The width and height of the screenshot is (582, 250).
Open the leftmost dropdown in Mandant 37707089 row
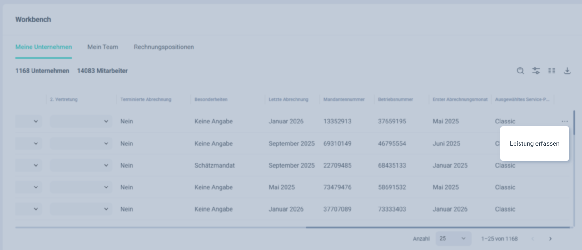(28, 209)
